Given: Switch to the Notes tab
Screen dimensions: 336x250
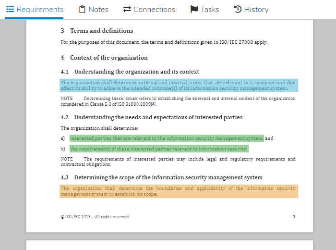Looking at the screenshot, I should (x=98, y=10).
